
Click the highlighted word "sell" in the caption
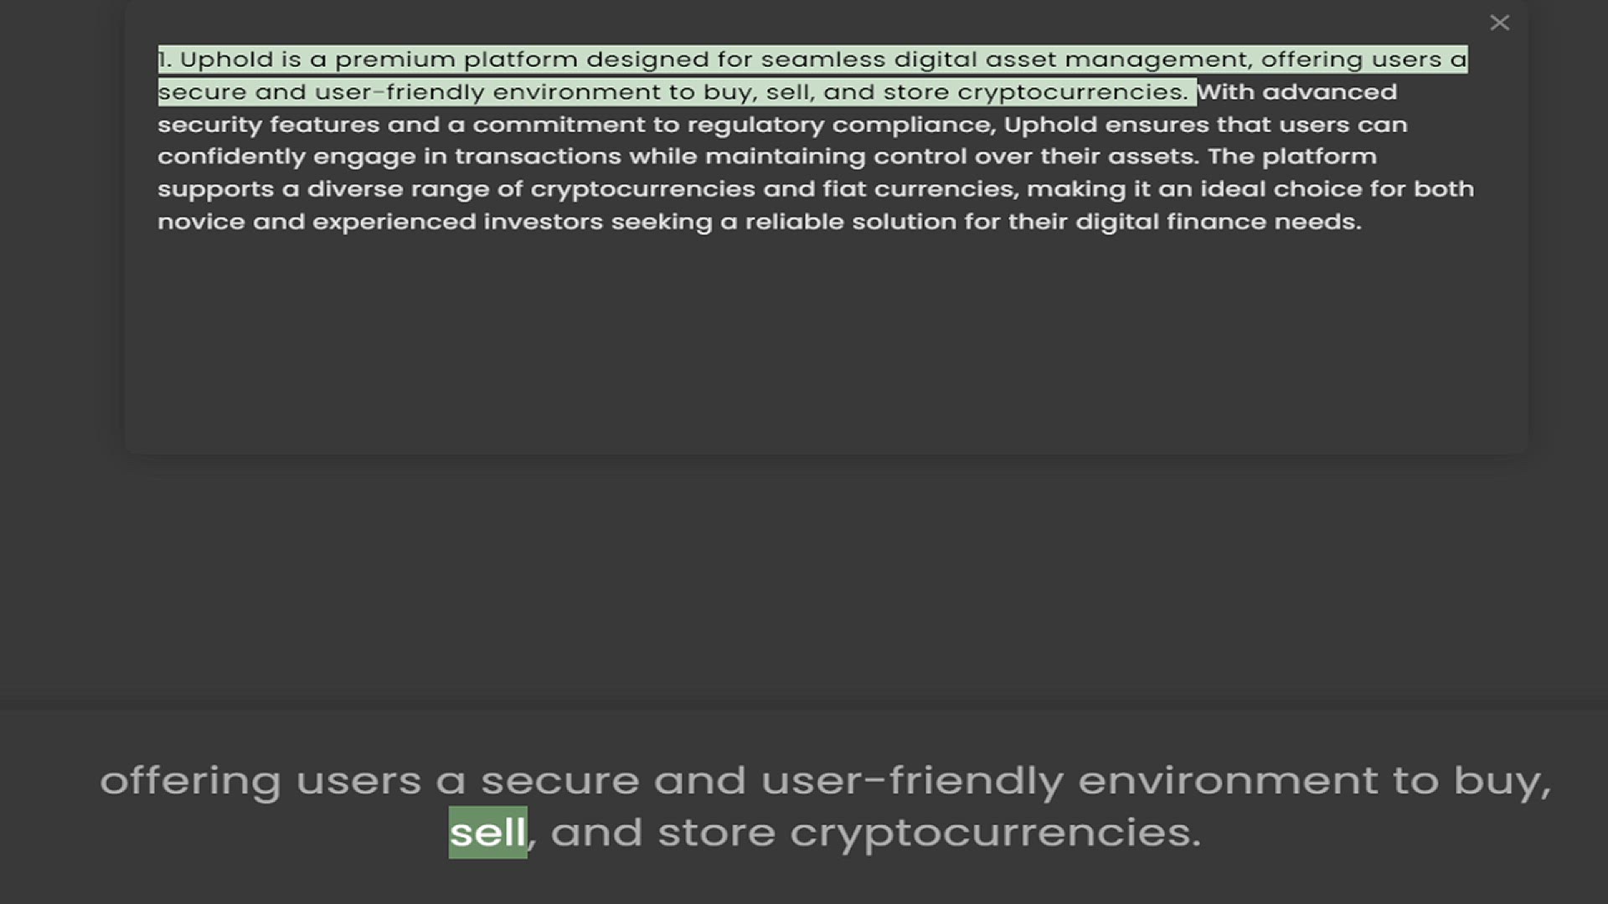tap(487, 832)
